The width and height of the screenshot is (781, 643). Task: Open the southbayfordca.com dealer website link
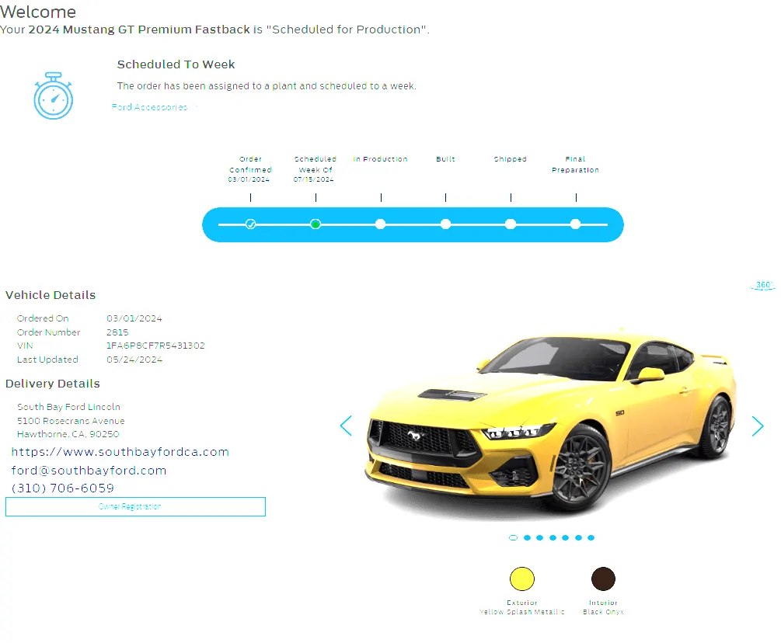[120, 452]
